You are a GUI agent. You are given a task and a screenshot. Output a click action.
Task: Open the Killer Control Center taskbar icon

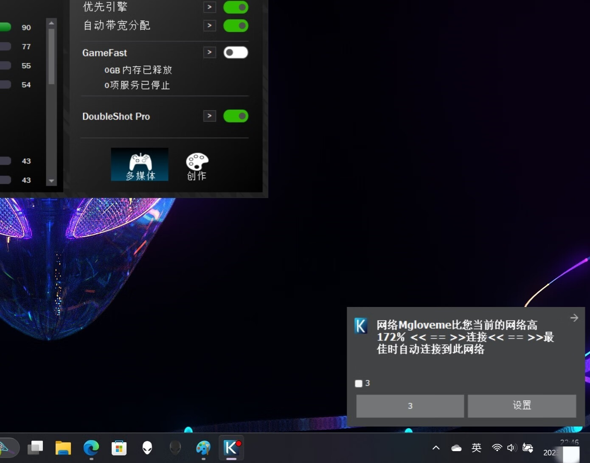[x=231, y=448]
